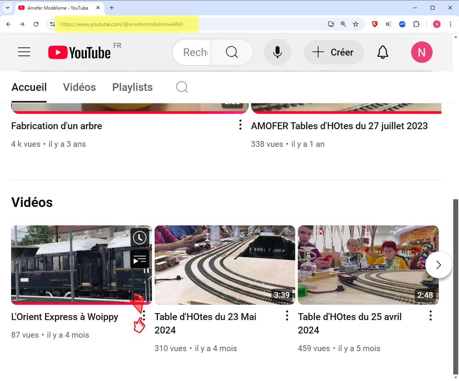Close the Amofer Modélisme tab
The height and width of the screenshot is (381, 459).
pos(98,8)
